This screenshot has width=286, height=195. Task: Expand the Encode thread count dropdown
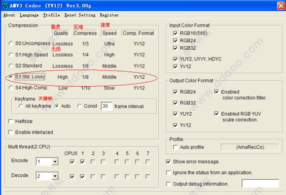[x=55, y=162]
